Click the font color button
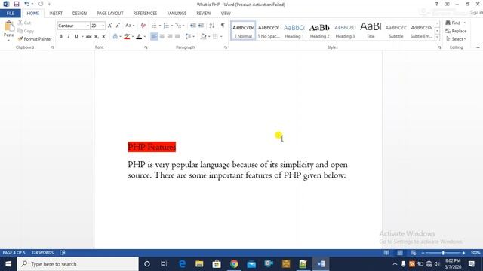483x271 pixels. tap(139, 37)
